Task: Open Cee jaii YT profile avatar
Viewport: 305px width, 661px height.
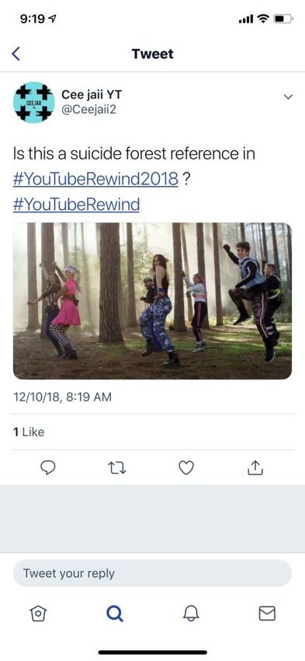Action: (34, 103)
